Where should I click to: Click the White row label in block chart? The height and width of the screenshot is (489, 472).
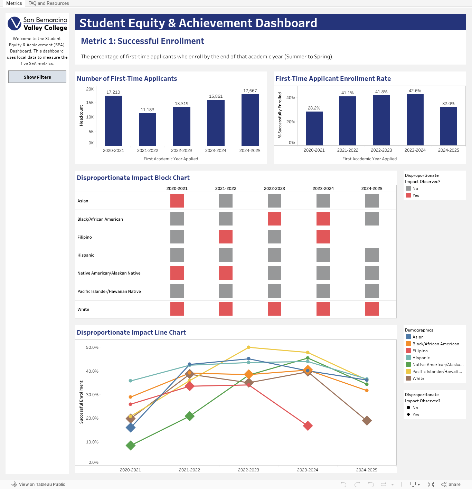pyautogui.click(x=83, y=309)
